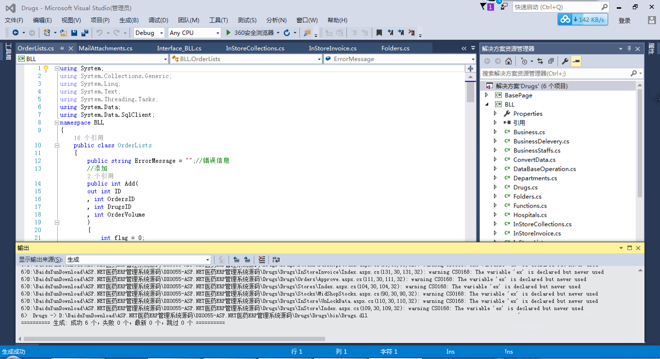
Task: Expand the Properties folder node
Action: click(495, 114)
